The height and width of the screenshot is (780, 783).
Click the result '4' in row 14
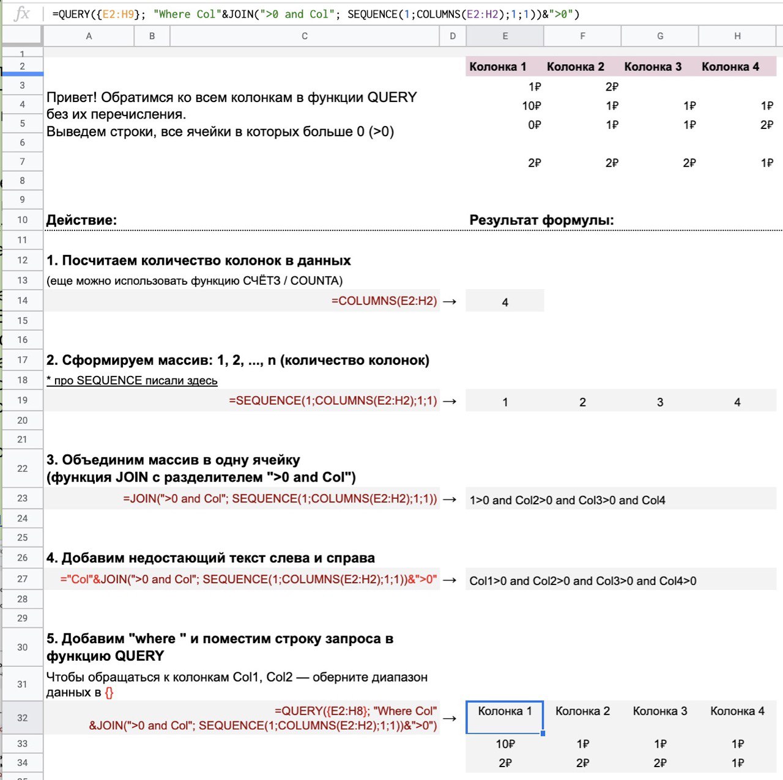click(x=505, y=301)
